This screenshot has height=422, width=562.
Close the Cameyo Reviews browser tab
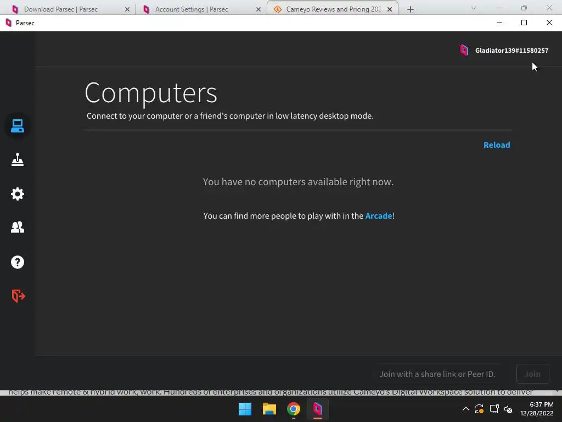click(x=390, y=9)
